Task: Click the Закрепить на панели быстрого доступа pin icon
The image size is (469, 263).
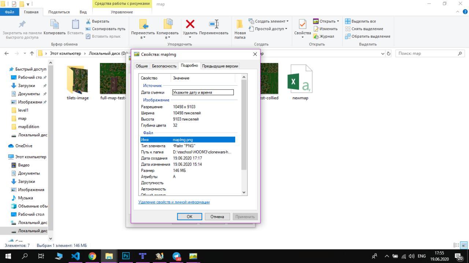Action: [22, 24]
